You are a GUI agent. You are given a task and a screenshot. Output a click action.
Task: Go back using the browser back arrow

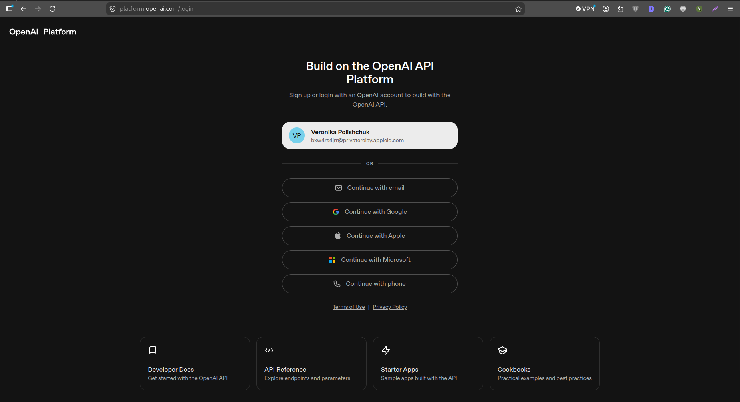[x=24, y=9]
